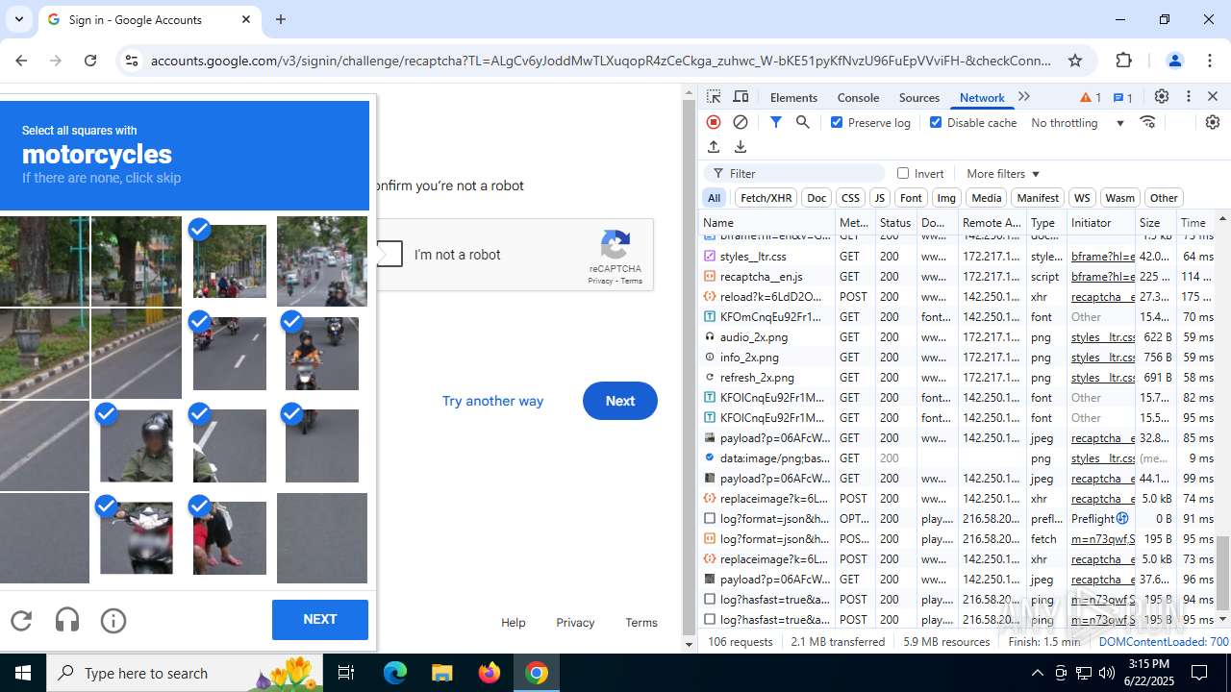Toggle Disable cache checkbox

(x=936, y=122)
